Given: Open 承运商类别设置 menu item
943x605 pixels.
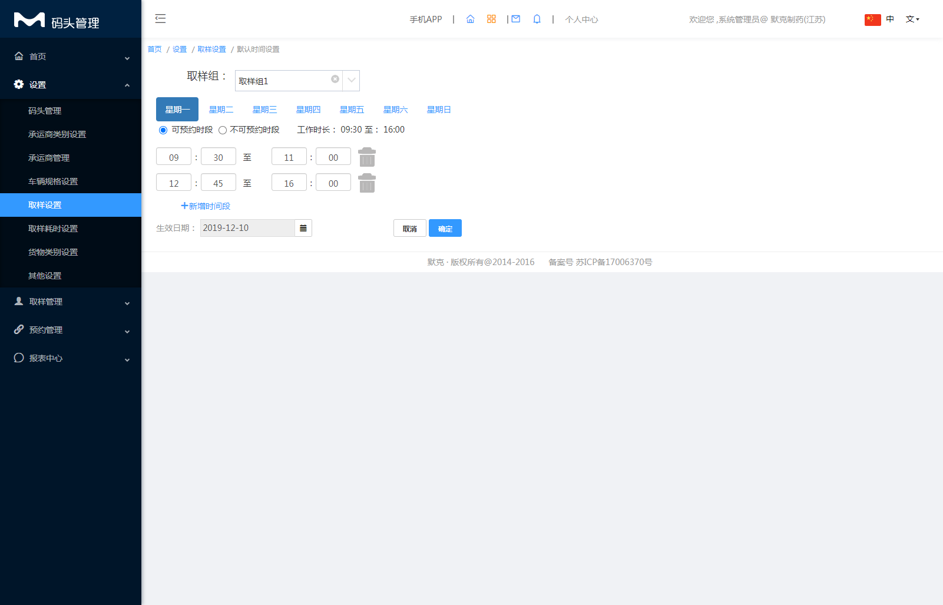Looking at the screenshot, I should 71,134.
